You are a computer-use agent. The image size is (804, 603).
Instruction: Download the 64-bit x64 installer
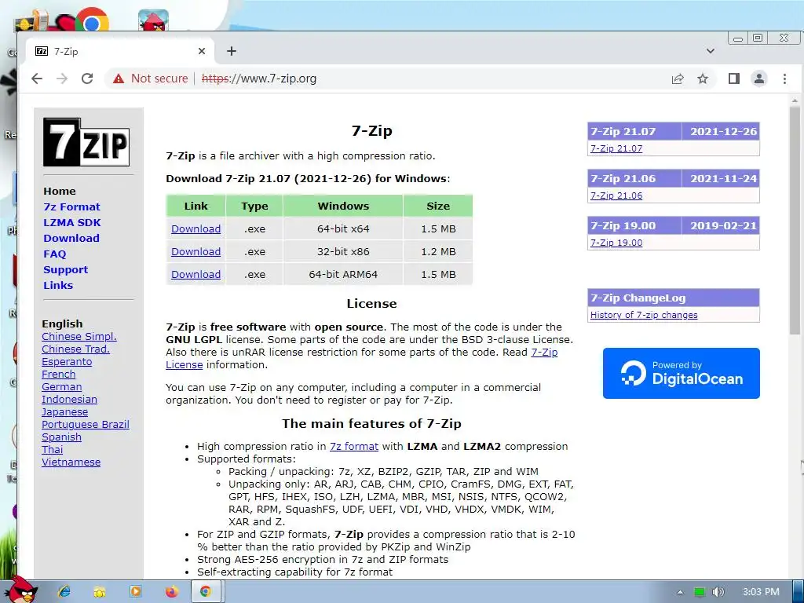coord(196,228)
